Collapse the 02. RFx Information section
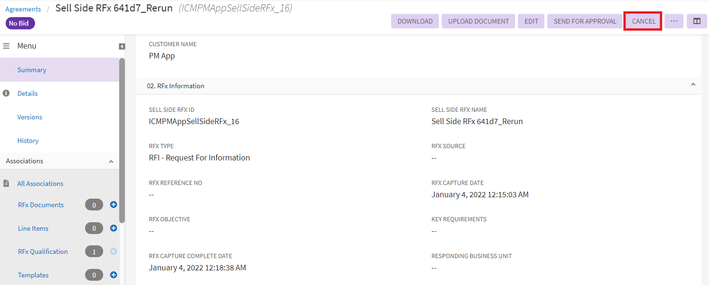709x285 pixels. [693, 84]
